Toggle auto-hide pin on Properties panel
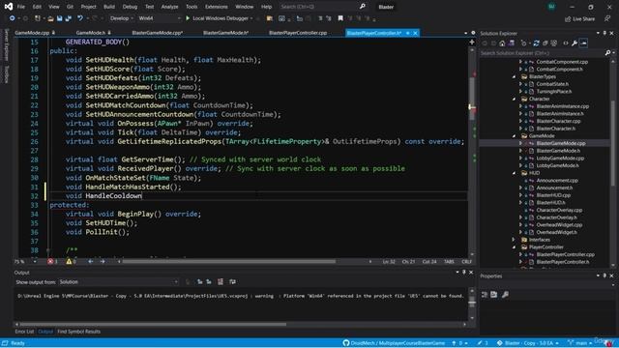The image size is (619, 348). pyautogui.click(x=604, y=275)
